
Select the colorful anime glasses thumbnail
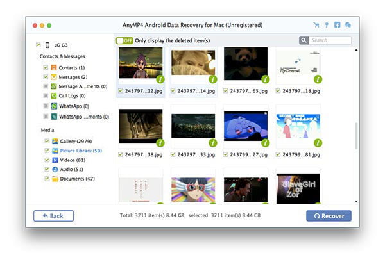[x=193, y=190]
